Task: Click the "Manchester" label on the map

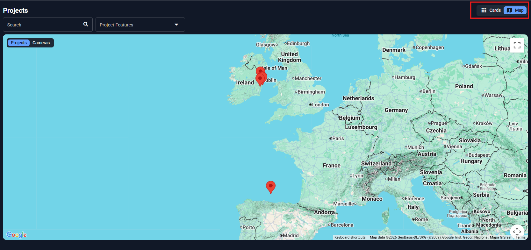Action: 308,78
